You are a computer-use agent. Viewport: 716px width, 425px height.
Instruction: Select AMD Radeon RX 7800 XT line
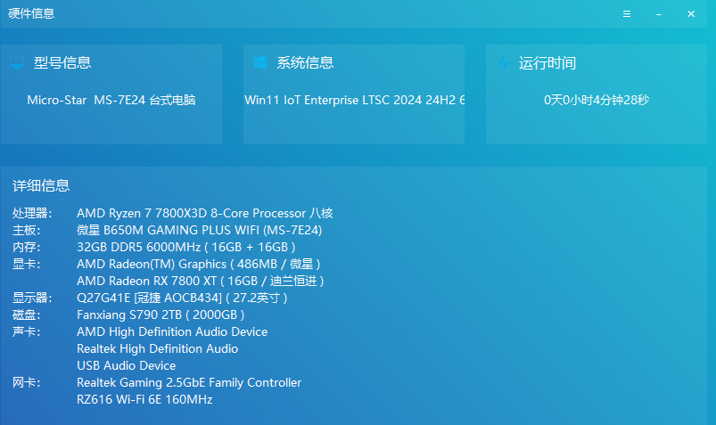click(x=201, y=281)
